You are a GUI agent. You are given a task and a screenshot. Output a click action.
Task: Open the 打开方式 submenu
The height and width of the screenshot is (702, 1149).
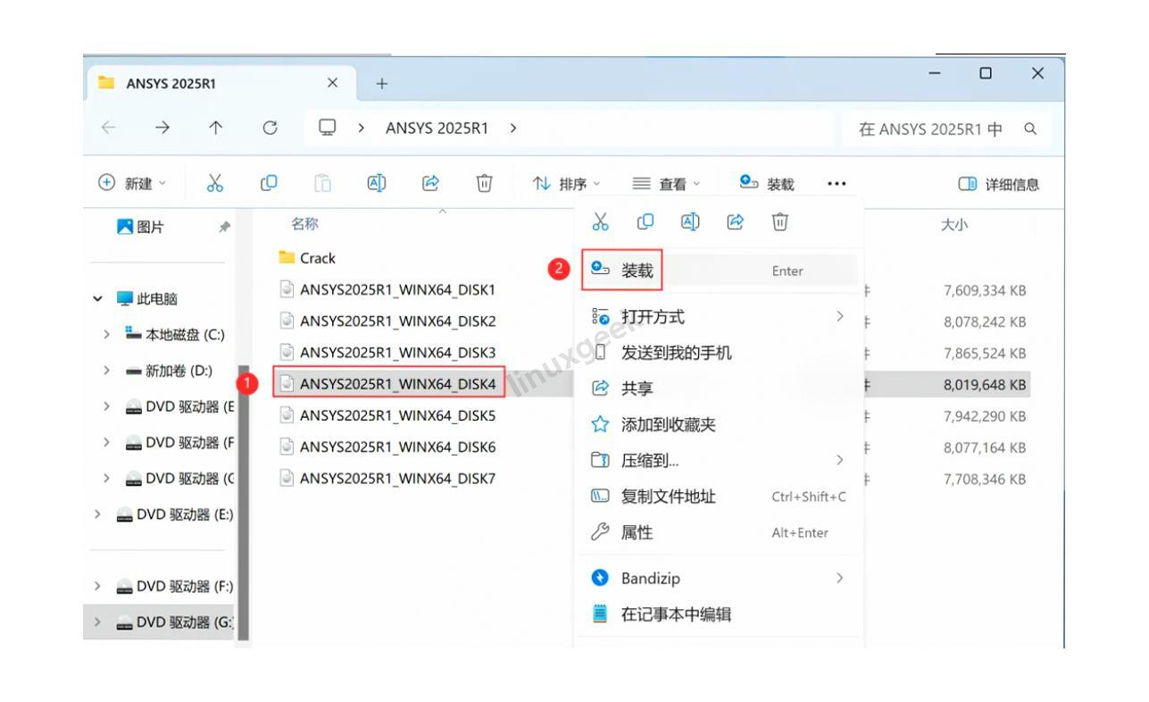tap(720, 316)
